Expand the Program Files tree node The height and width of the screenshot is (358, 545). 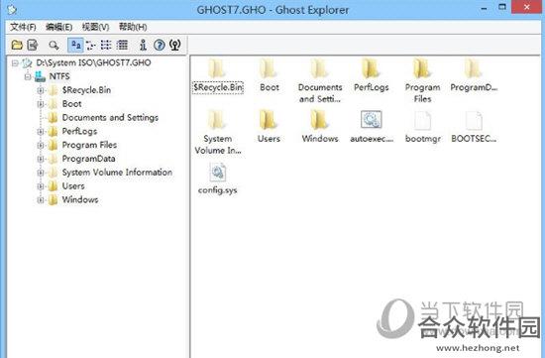tap(41, 145)
